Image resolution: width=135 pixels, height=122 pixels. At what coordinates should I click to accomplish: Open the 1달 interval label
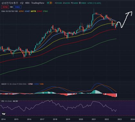[22, 3]
